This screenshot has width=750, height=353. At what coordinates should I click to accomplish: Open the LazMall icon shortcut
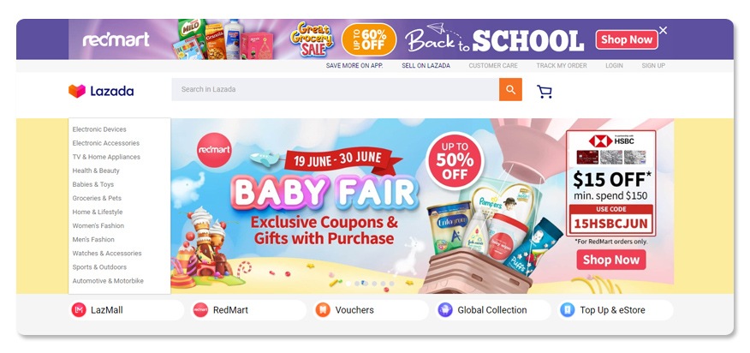pyautogui.click(x=79, y=310)
